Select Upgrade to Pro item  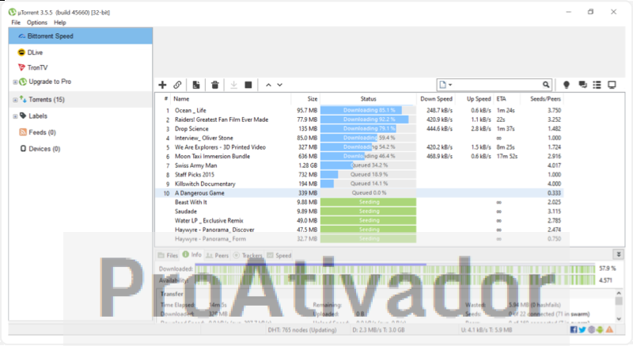click(50, 82)
